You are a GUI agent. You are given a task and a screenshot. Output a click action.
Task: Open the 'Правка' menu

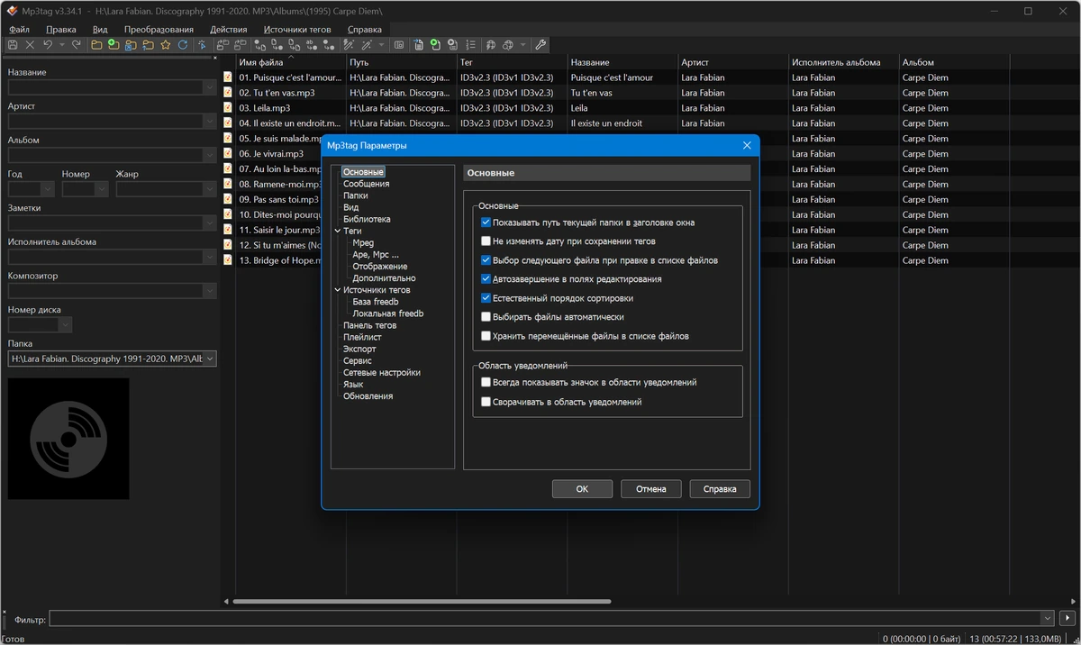61,29
